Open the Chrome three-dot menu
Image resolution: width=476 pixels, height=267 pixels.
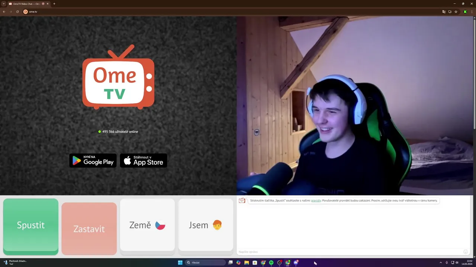coord(472,11)
